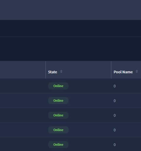Viewport: 141px width, 151px height.
Task: Sort table by Pool Name column
Action: coord(137,72)
